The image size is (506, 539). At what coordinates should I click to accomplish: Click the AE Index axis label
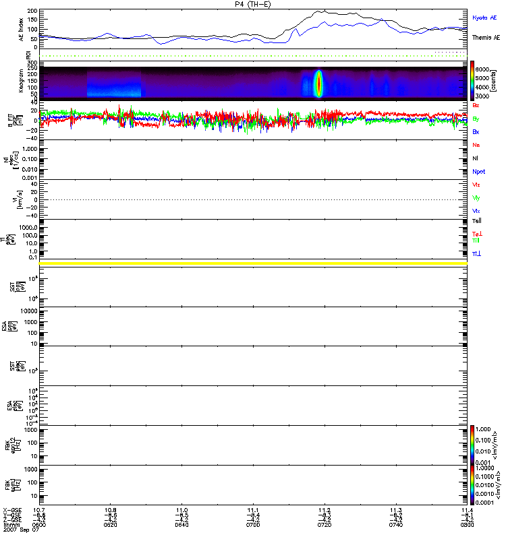click(22, 30)
